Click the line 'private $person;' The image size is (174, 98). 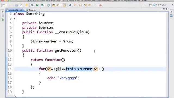click(38, 28)
